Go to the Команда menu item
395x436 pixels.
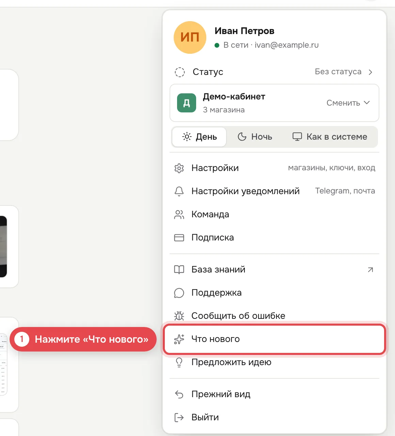point(274,214)
